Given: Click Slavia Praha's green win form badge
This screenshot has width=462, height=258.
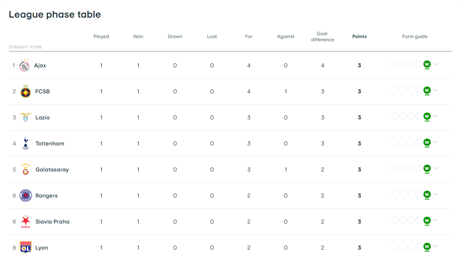Looking at the screenshot, I should point(427,220).
